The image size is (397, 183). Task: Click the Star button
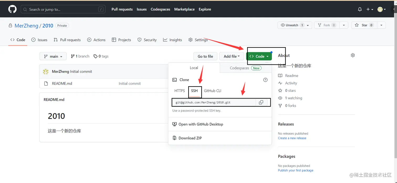point(364,25)
